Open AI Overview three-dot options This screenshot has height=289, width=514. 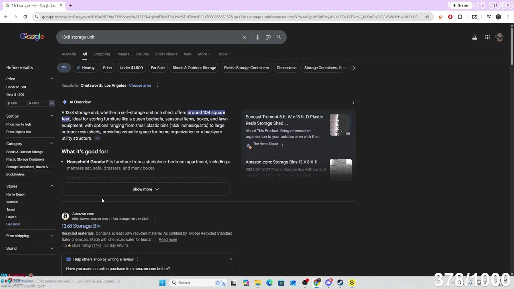tap(353, 102)
